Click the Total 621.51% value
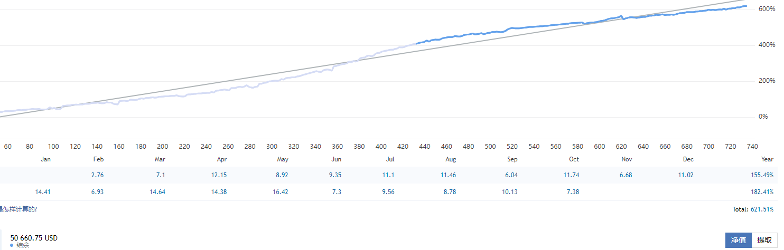The width and height of the screenshot is (784, 250). point(762,209)
